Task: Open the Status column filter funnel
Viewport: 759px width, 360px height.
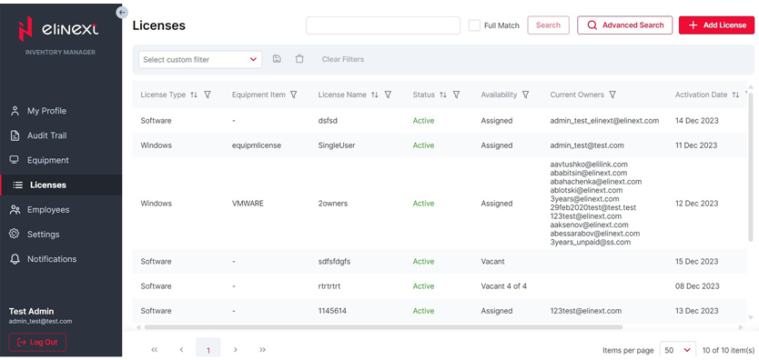Action: pos(456,95)
